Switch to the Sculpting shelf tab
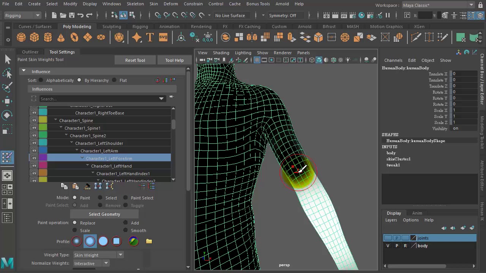 tap(112, 27)
